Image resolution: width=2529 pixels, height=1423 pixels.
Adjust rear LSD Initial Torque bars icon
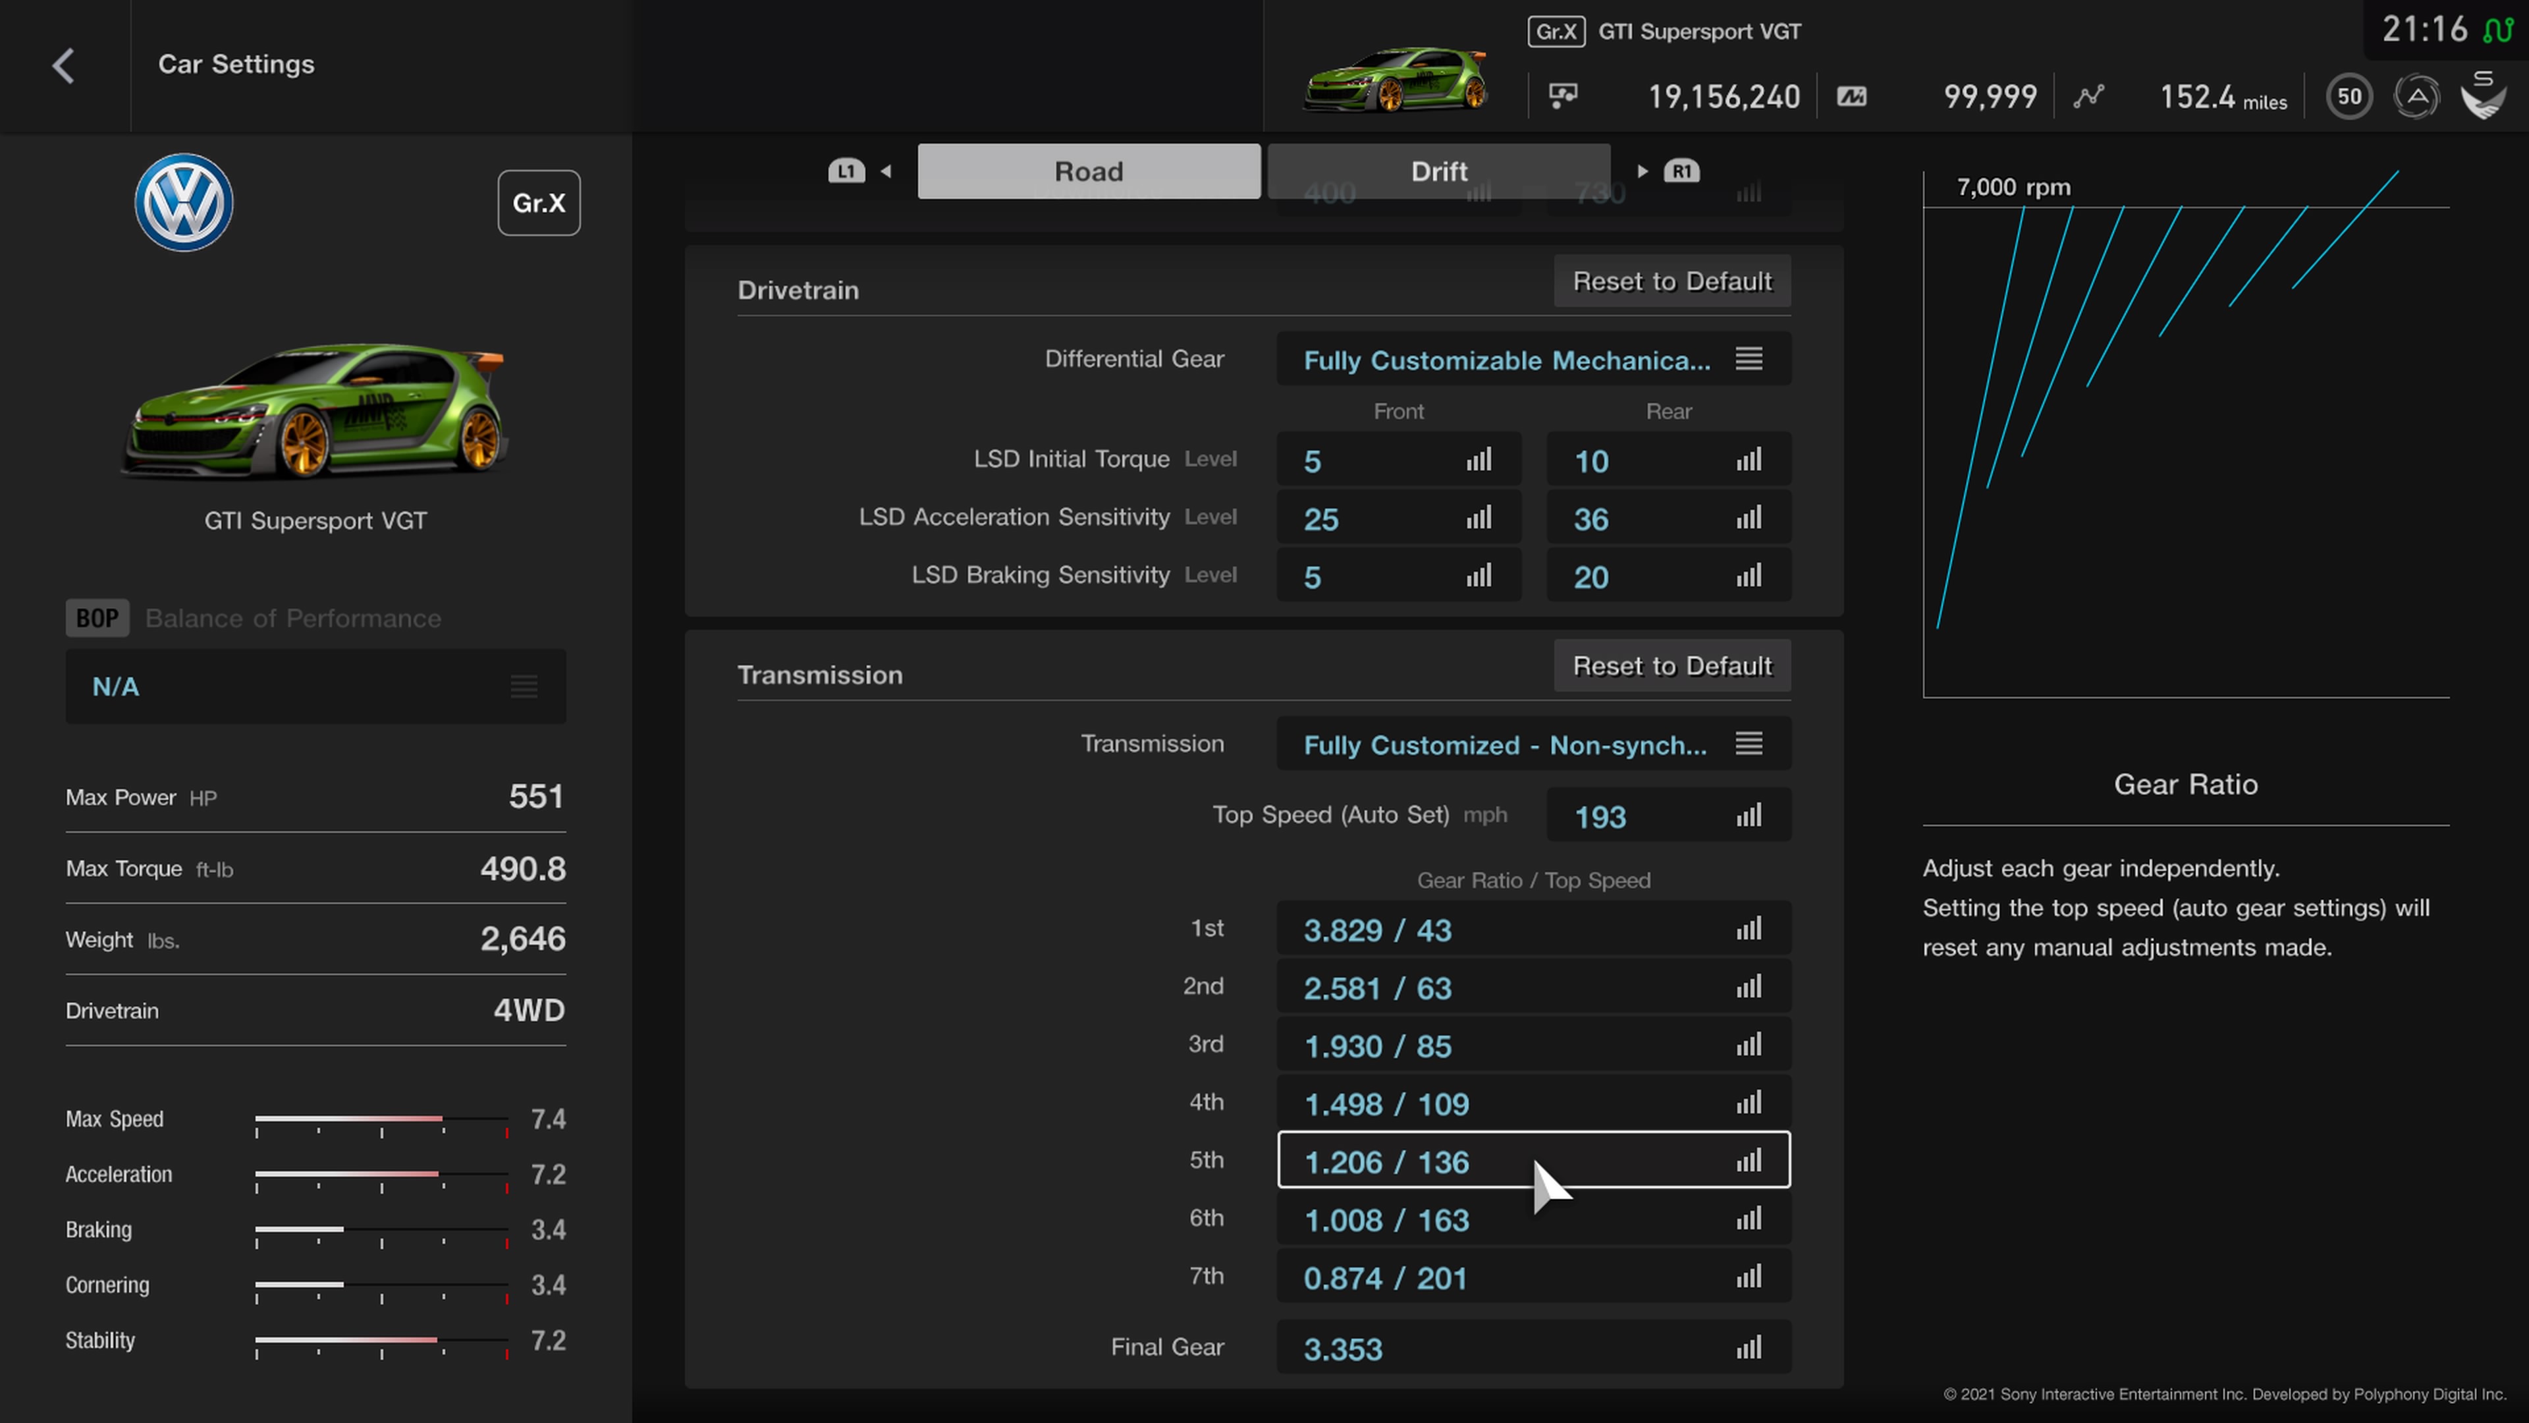point(1749,460)
